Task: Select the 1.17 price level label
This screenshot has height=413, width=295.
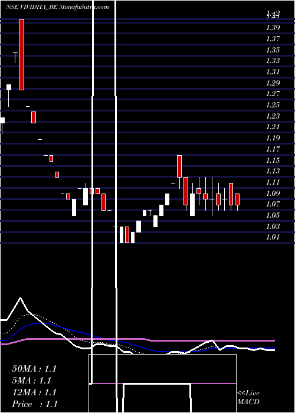Action: pyautogui.click(x=273, y=149)
